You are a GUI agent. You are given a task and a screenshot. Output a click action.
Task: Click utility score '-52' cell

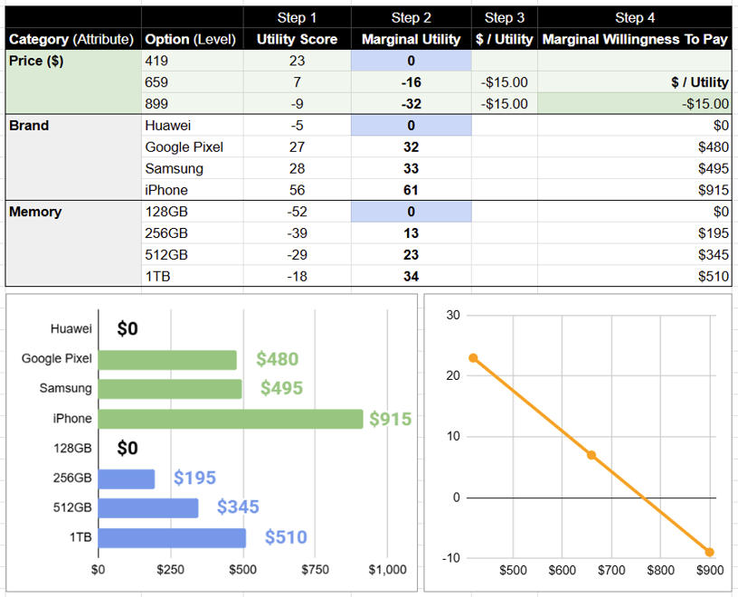pos(297,212)
